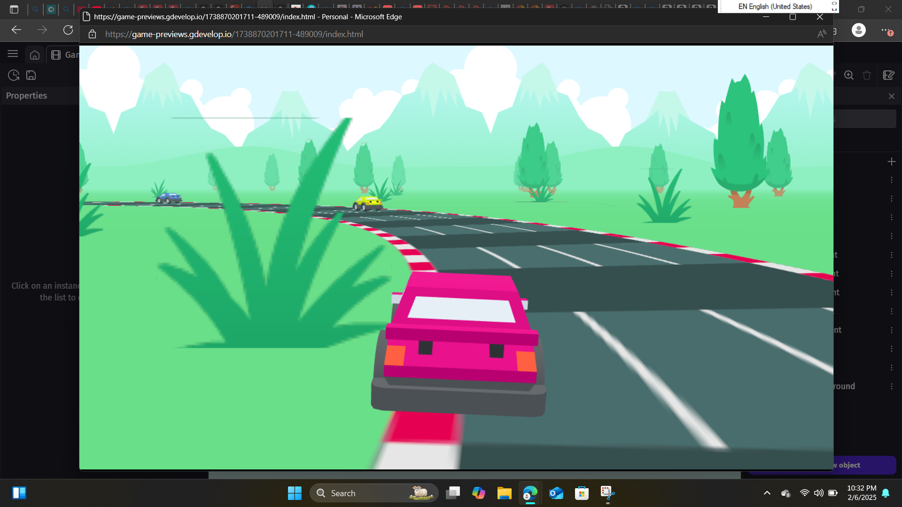Save the project with the floppy icon
The height and width of the screenshot is (507, 902).
(31, 75)
